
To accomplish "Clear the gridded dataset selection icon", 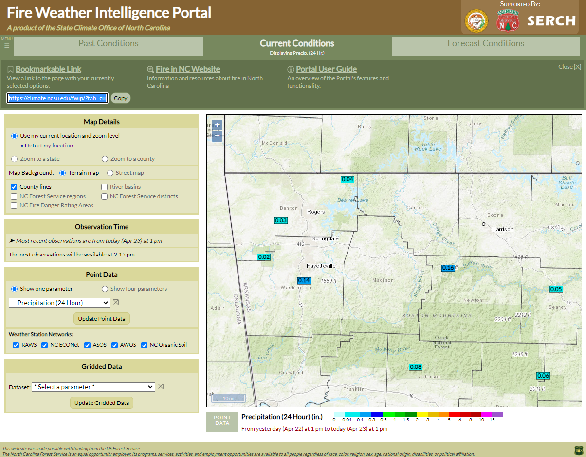I will click(161, 387).
